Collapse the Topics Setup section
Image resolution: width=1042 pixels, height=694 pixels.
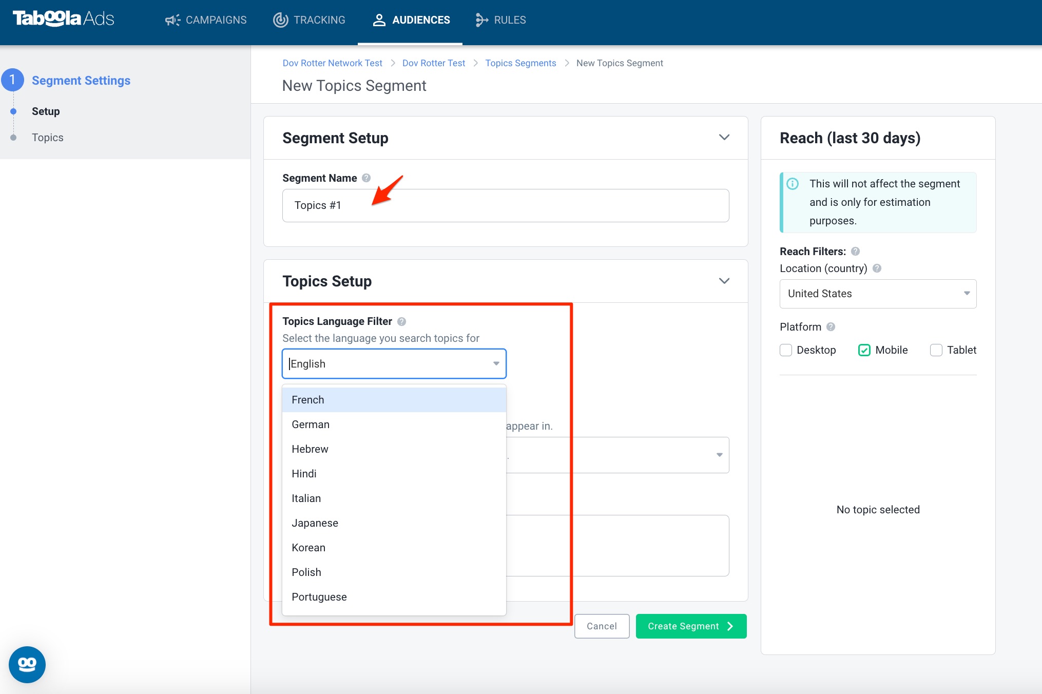(724, 281)
